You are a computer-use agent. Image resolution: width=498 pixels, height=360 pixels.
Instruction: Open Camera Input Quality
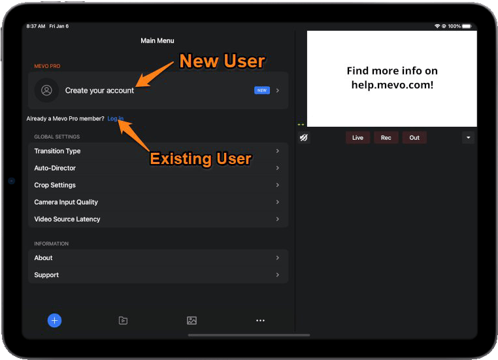pos(158,203)
